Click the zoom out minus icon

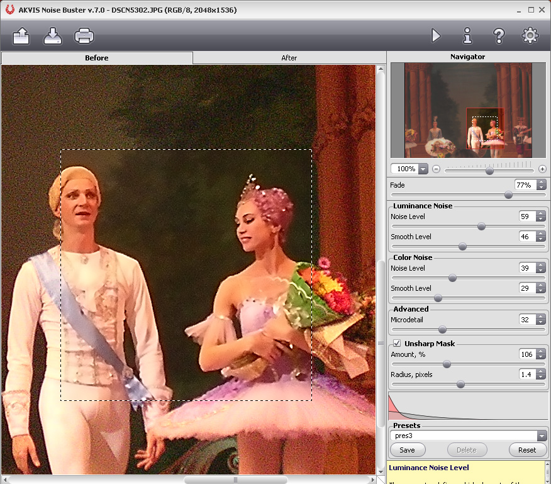436,169
